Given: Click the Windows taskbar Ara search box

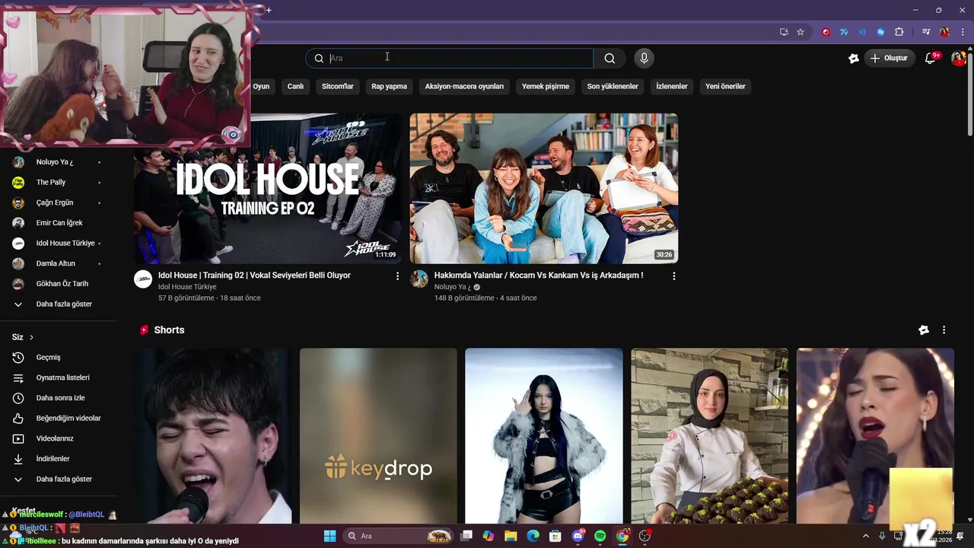Looking at the screenshot, I should point(398,536).
